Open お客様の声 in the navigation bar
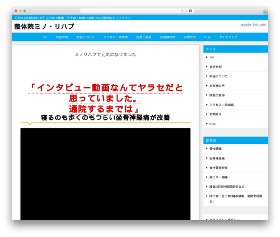280x237 pixels. pos(167,37)
